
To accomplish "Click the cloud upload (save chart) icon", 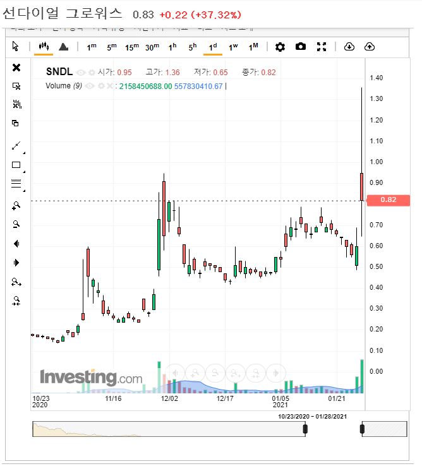I will click(x=370, y=47).
